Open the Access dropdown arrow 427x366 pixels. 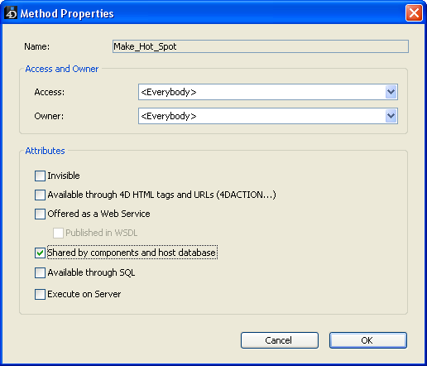coord(391,92)
